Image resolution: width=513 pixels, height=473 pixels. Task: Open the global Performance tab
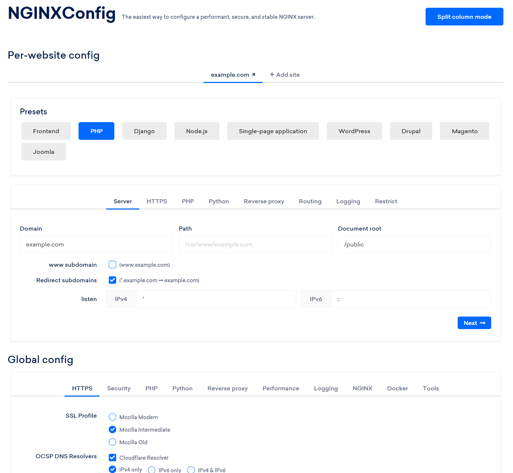tap(281, 389)
